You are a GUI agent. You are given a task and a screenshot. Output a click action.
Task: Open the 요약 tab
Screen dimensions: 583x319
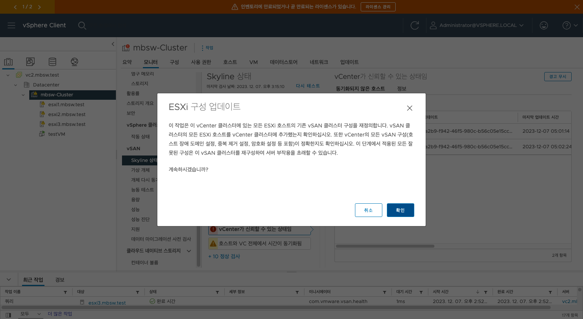pos(127,62)
